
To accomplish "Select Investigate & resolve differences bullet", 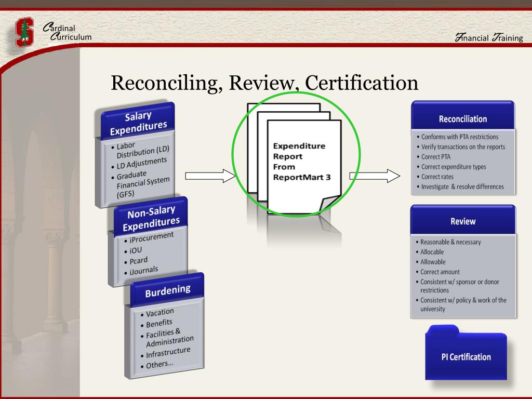I will [x=460, y=187].
